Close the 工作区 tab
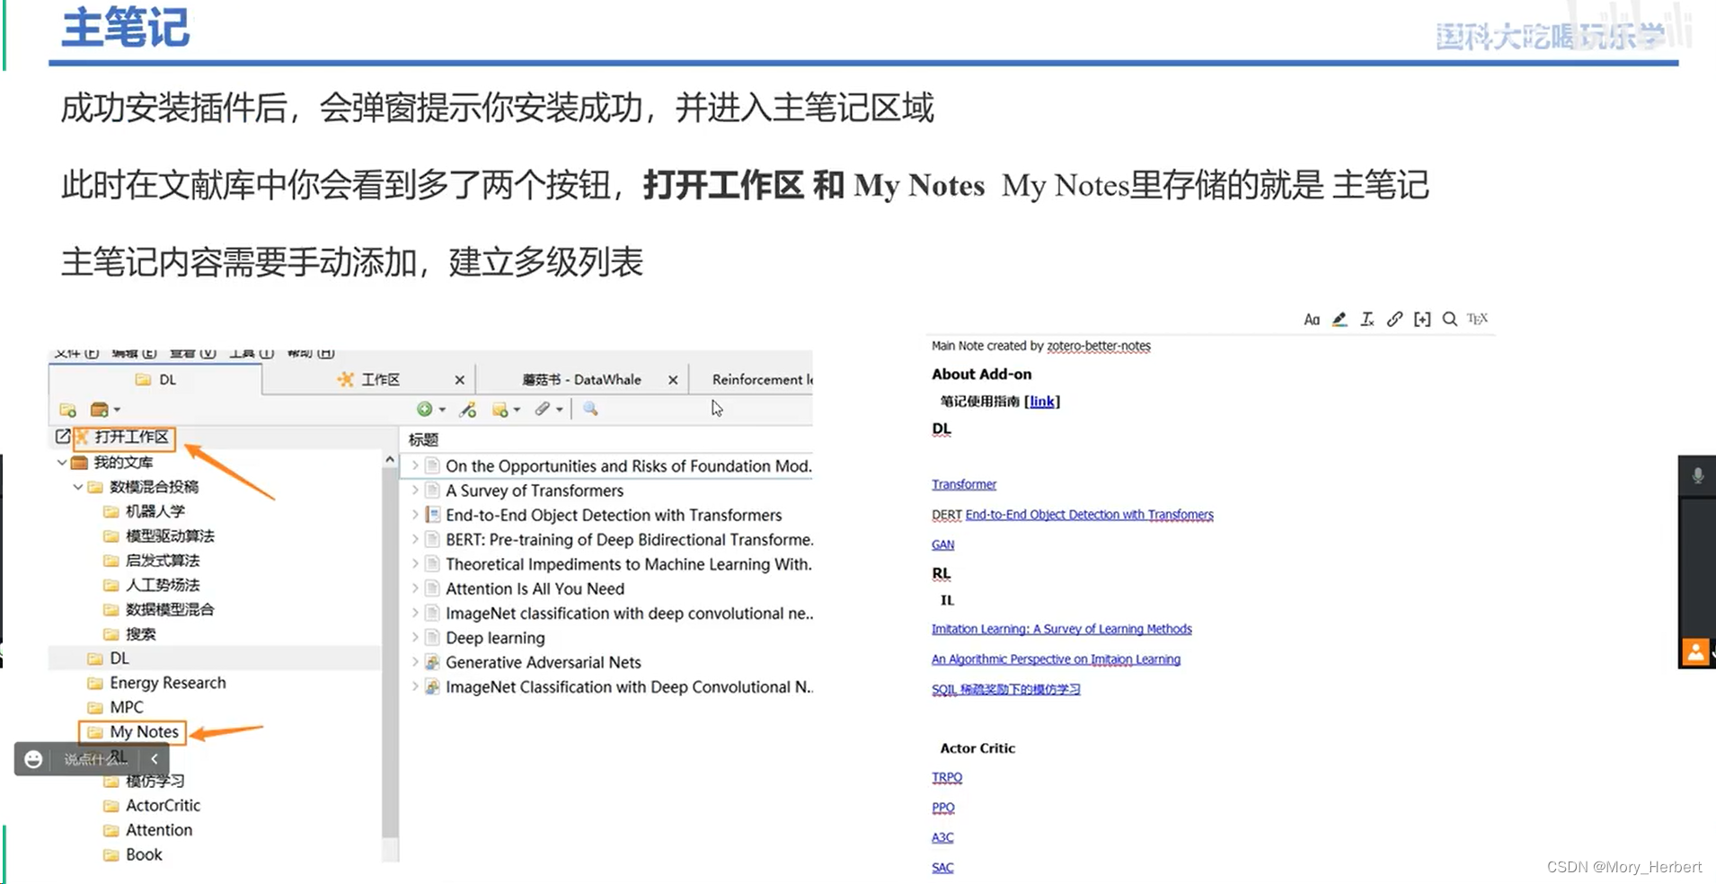 pos(459,380)
